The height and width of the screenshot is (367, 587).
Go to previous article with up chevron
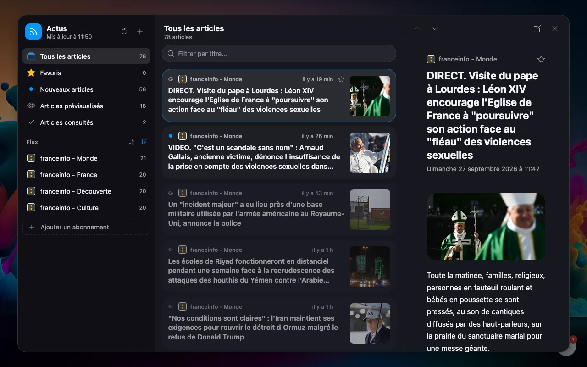[417, 28]
